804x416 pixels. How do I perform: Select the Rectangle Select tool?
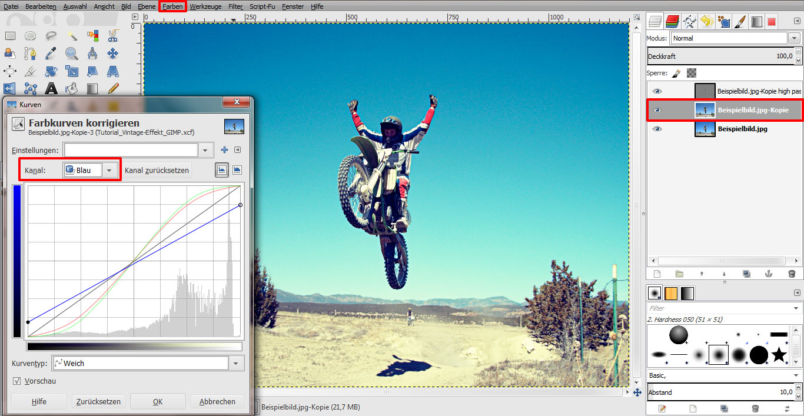pyautogui.click(x=11, y=36)
